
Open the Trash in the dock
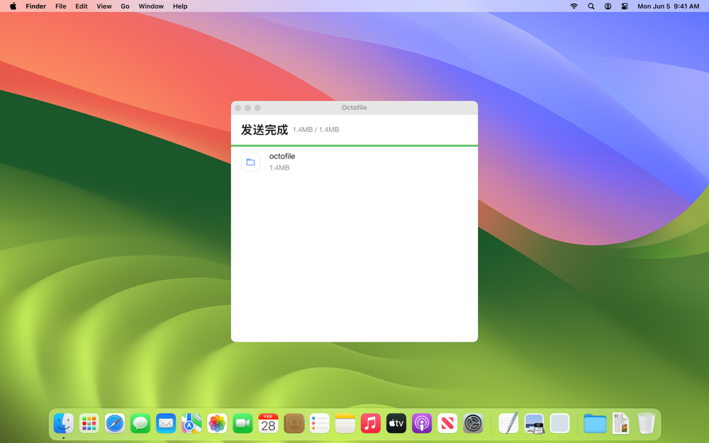coord(646,424)
